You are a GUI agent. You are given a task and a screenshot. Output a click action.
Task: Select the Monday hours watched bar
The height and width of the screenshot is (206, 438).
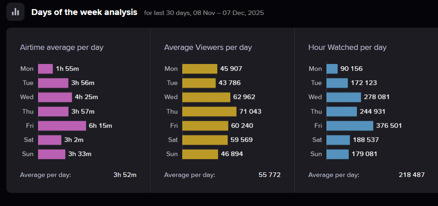[x=332, y=69]
